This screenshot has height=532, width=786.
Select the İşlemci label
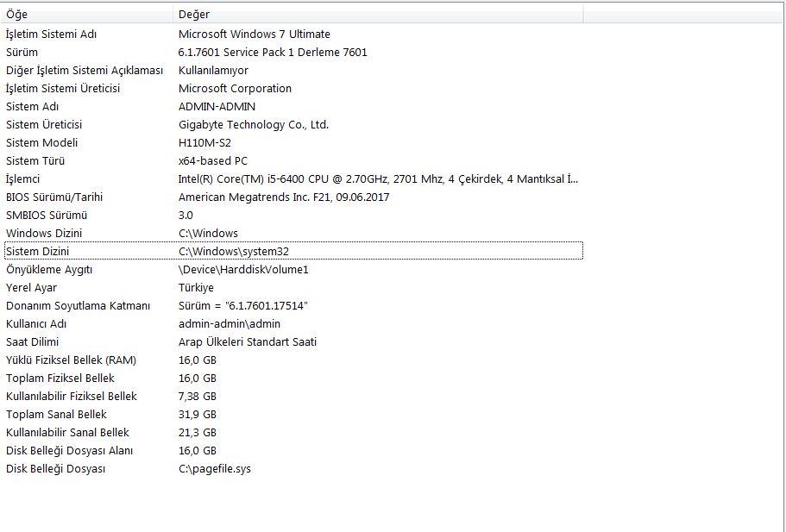coord(22,178)
